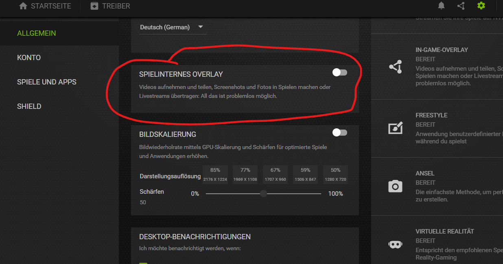Click the Darstellungsauflösung label
This screenshot has height=264, width=503.
(x=170, y=177)
